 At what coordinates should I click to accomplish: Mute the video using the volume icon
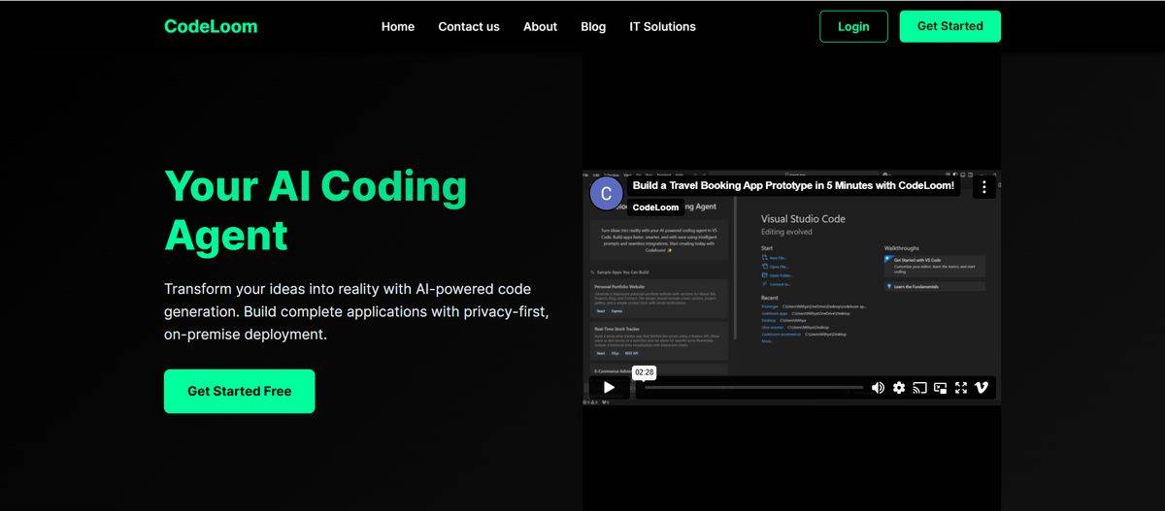coord(878,388)
